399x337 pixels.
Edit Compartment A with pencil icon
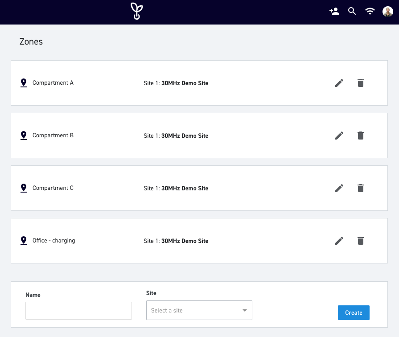coord(339,83)
